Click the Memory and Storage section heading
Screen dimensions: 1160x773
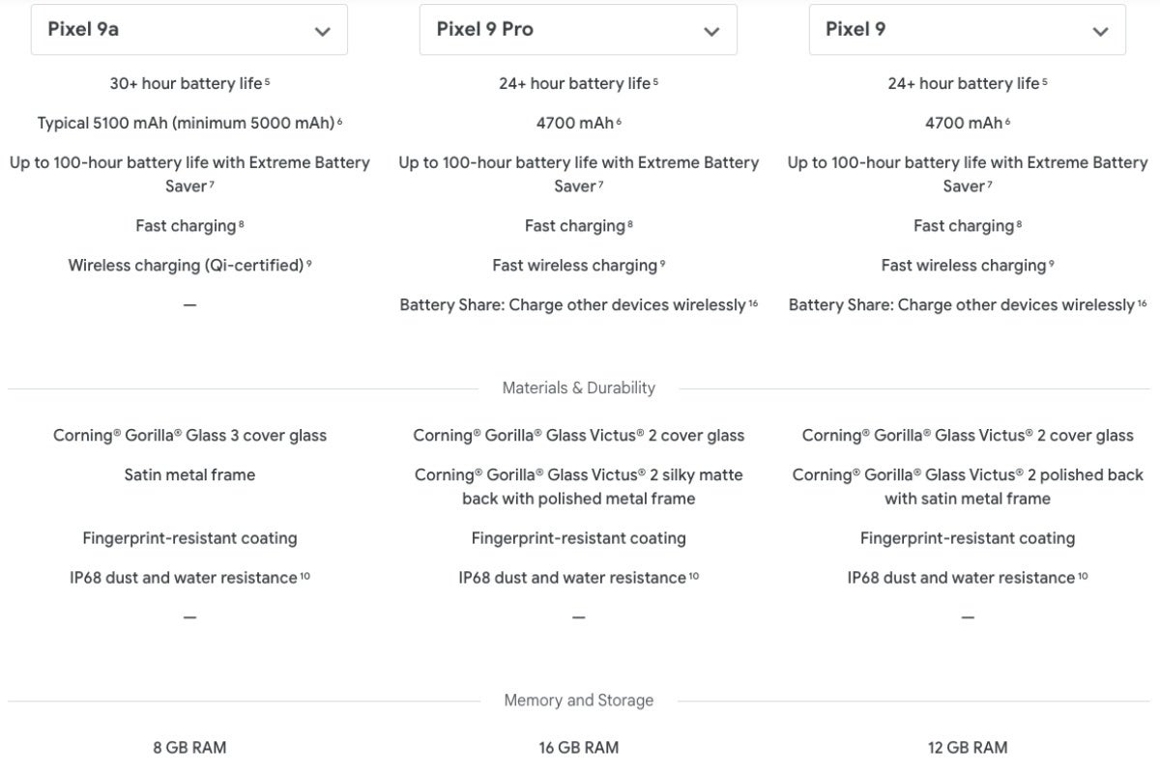point(578,701)
